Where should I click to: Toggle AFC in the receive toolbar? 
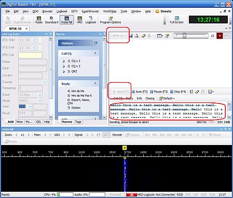[227, 36]
